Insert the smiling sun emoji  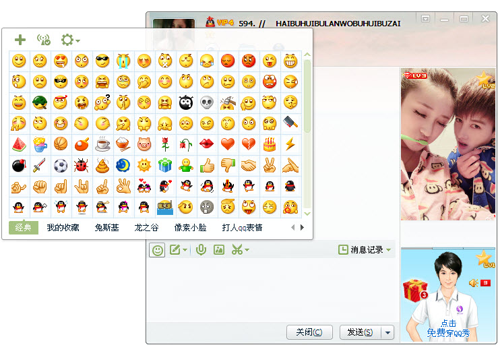[x=144, y=166]
